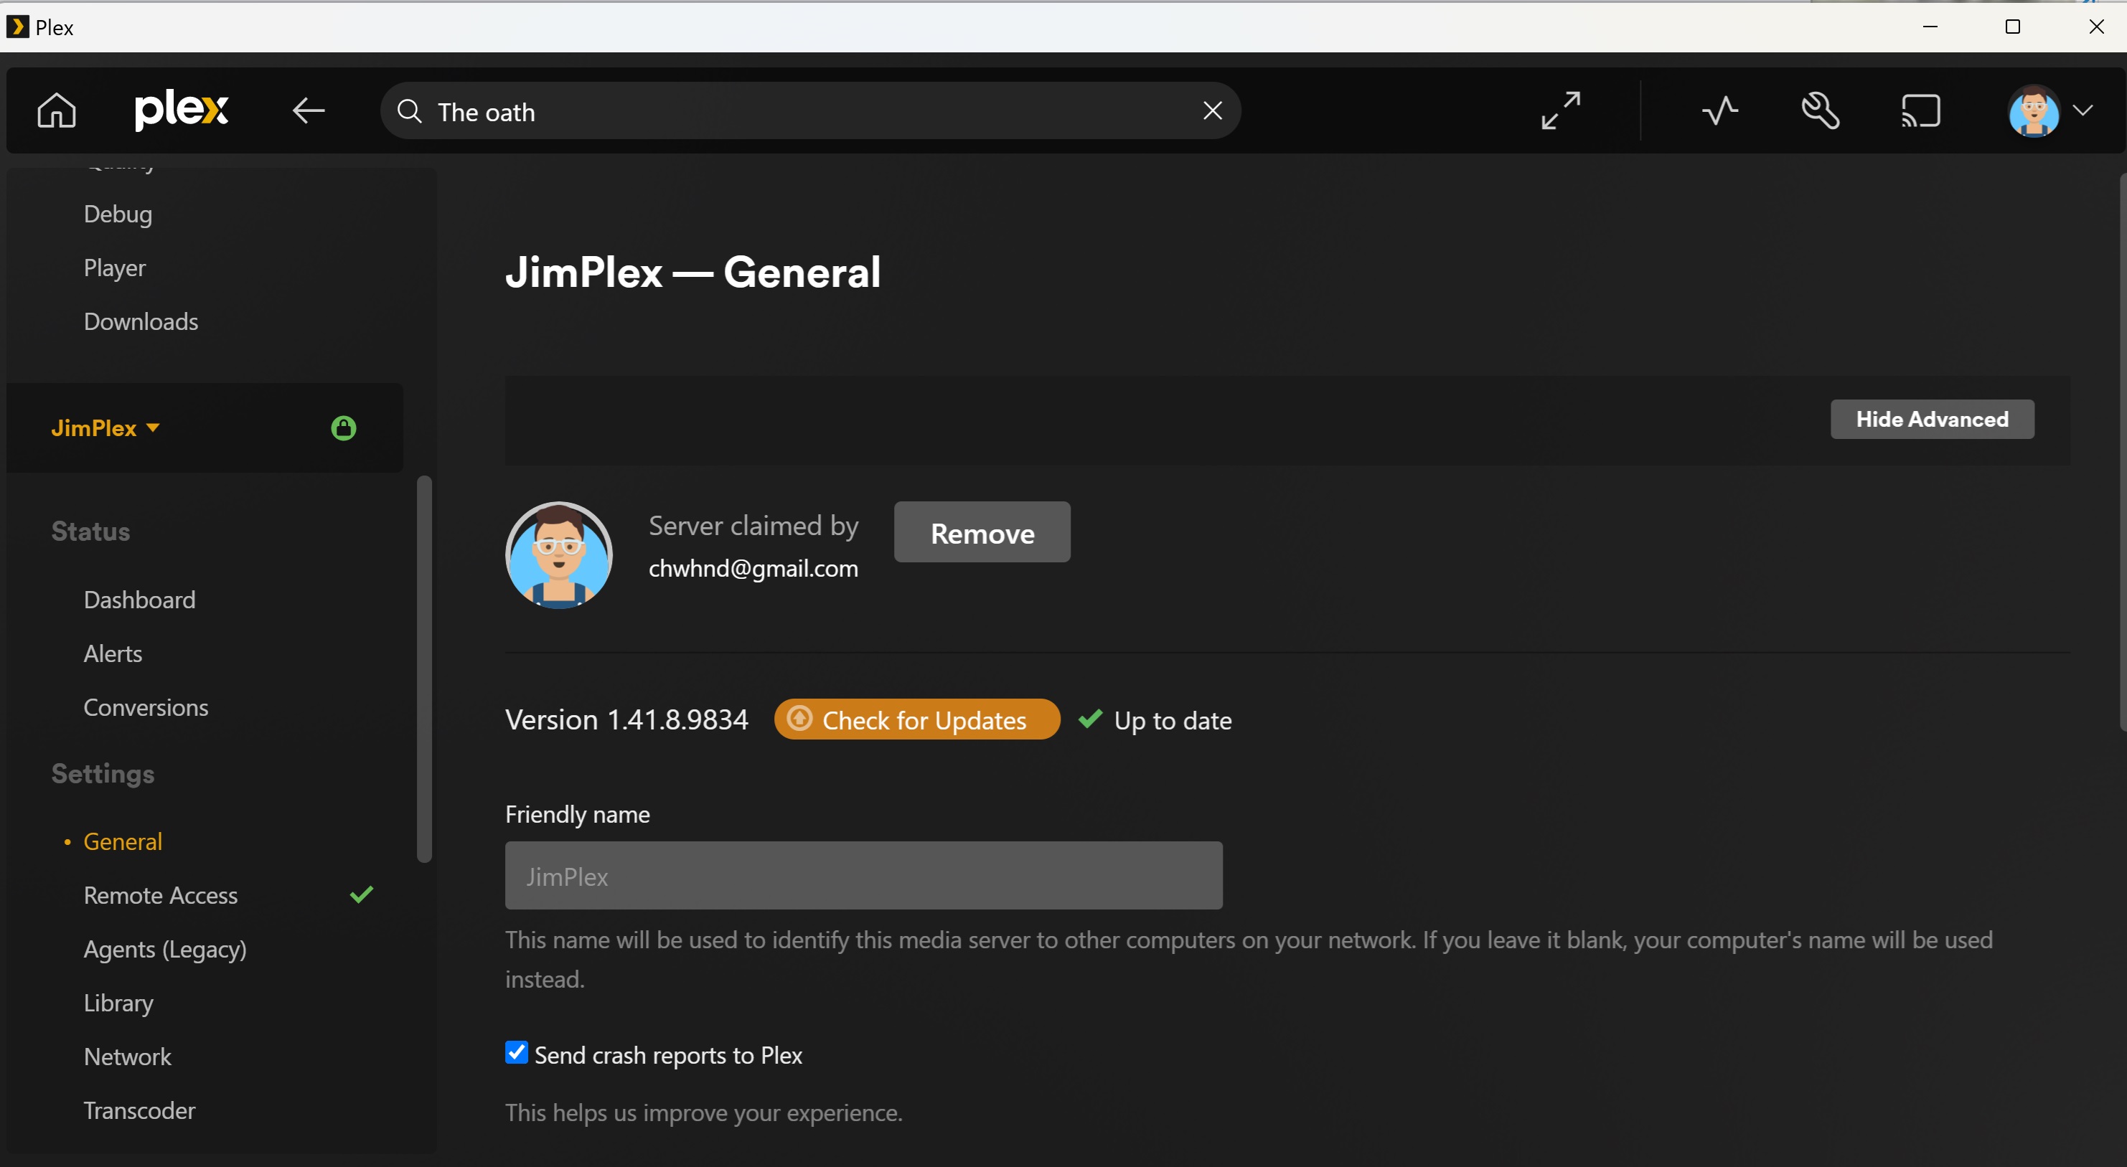Open Remote Access settings
This screenshot has width=2127, height=1167.
161,894
